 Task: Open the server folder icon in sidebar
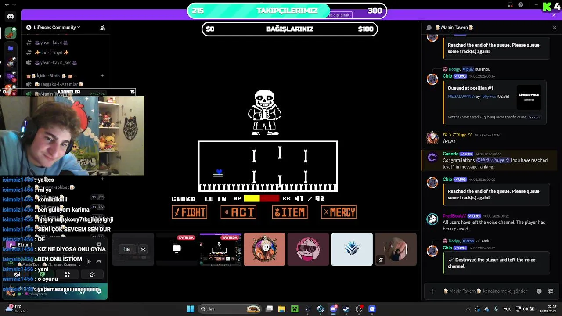pyautogui.click(x=11, y=48)
